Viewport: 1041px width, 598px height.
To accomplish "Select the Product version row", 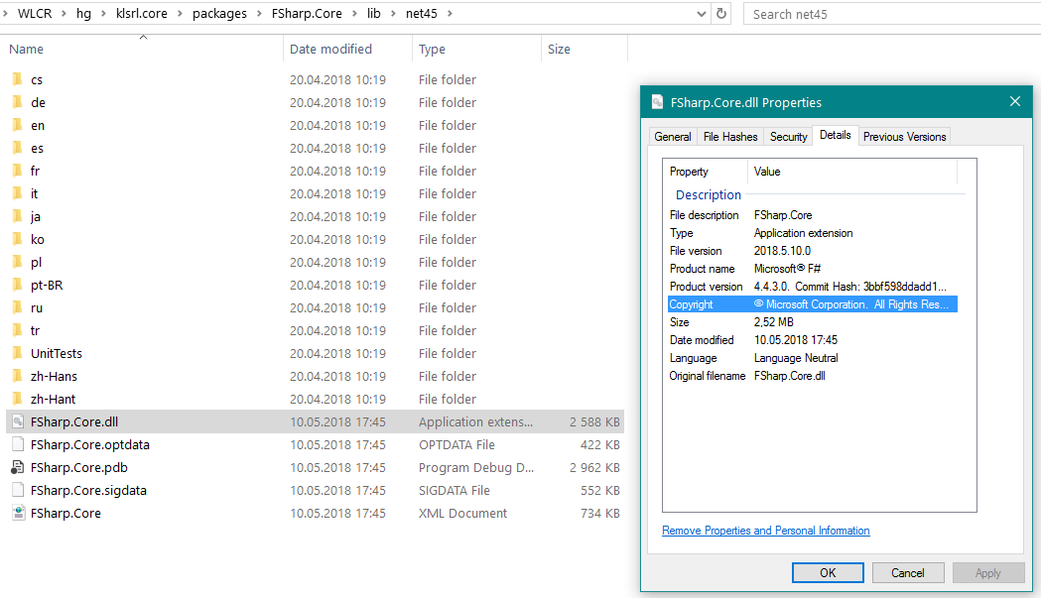I will point(813,286).
